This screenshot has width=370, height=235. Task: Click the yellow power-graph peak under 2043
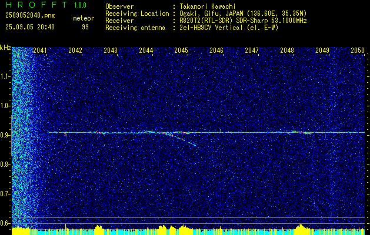99,230
